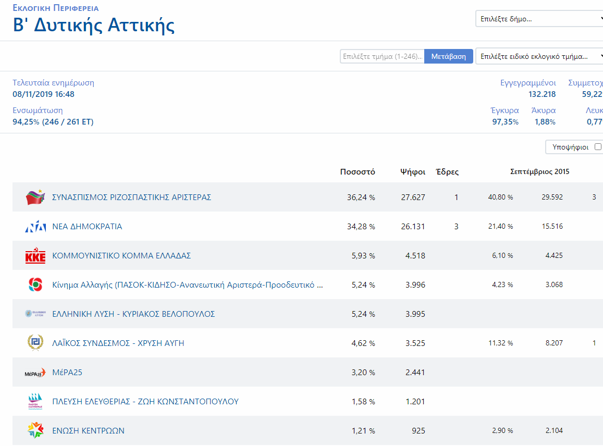This screenshot has height=446, width=603.
Task: Open the ΜέΡΑ25 party link
Action: [67, 372]
